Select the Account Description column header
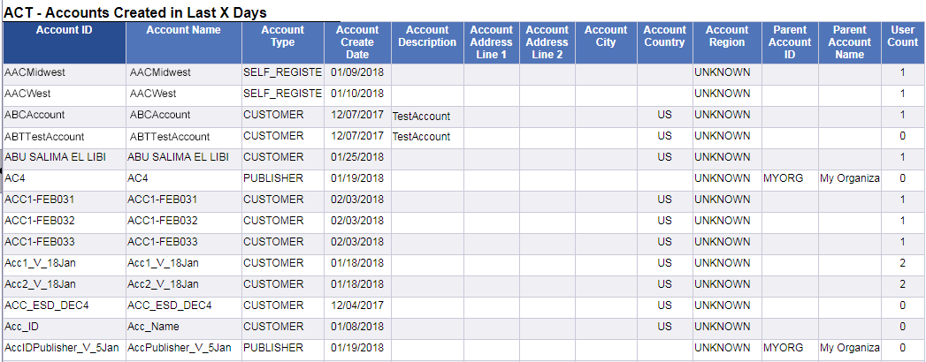This screenshot has height=362, width=926. (x=427, y=36)
